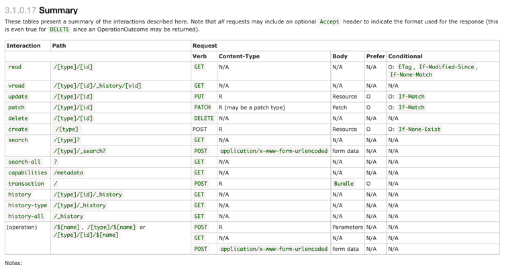Click the 'Request' column header
This screenshot has width=506, height=265.
(205, 46)
